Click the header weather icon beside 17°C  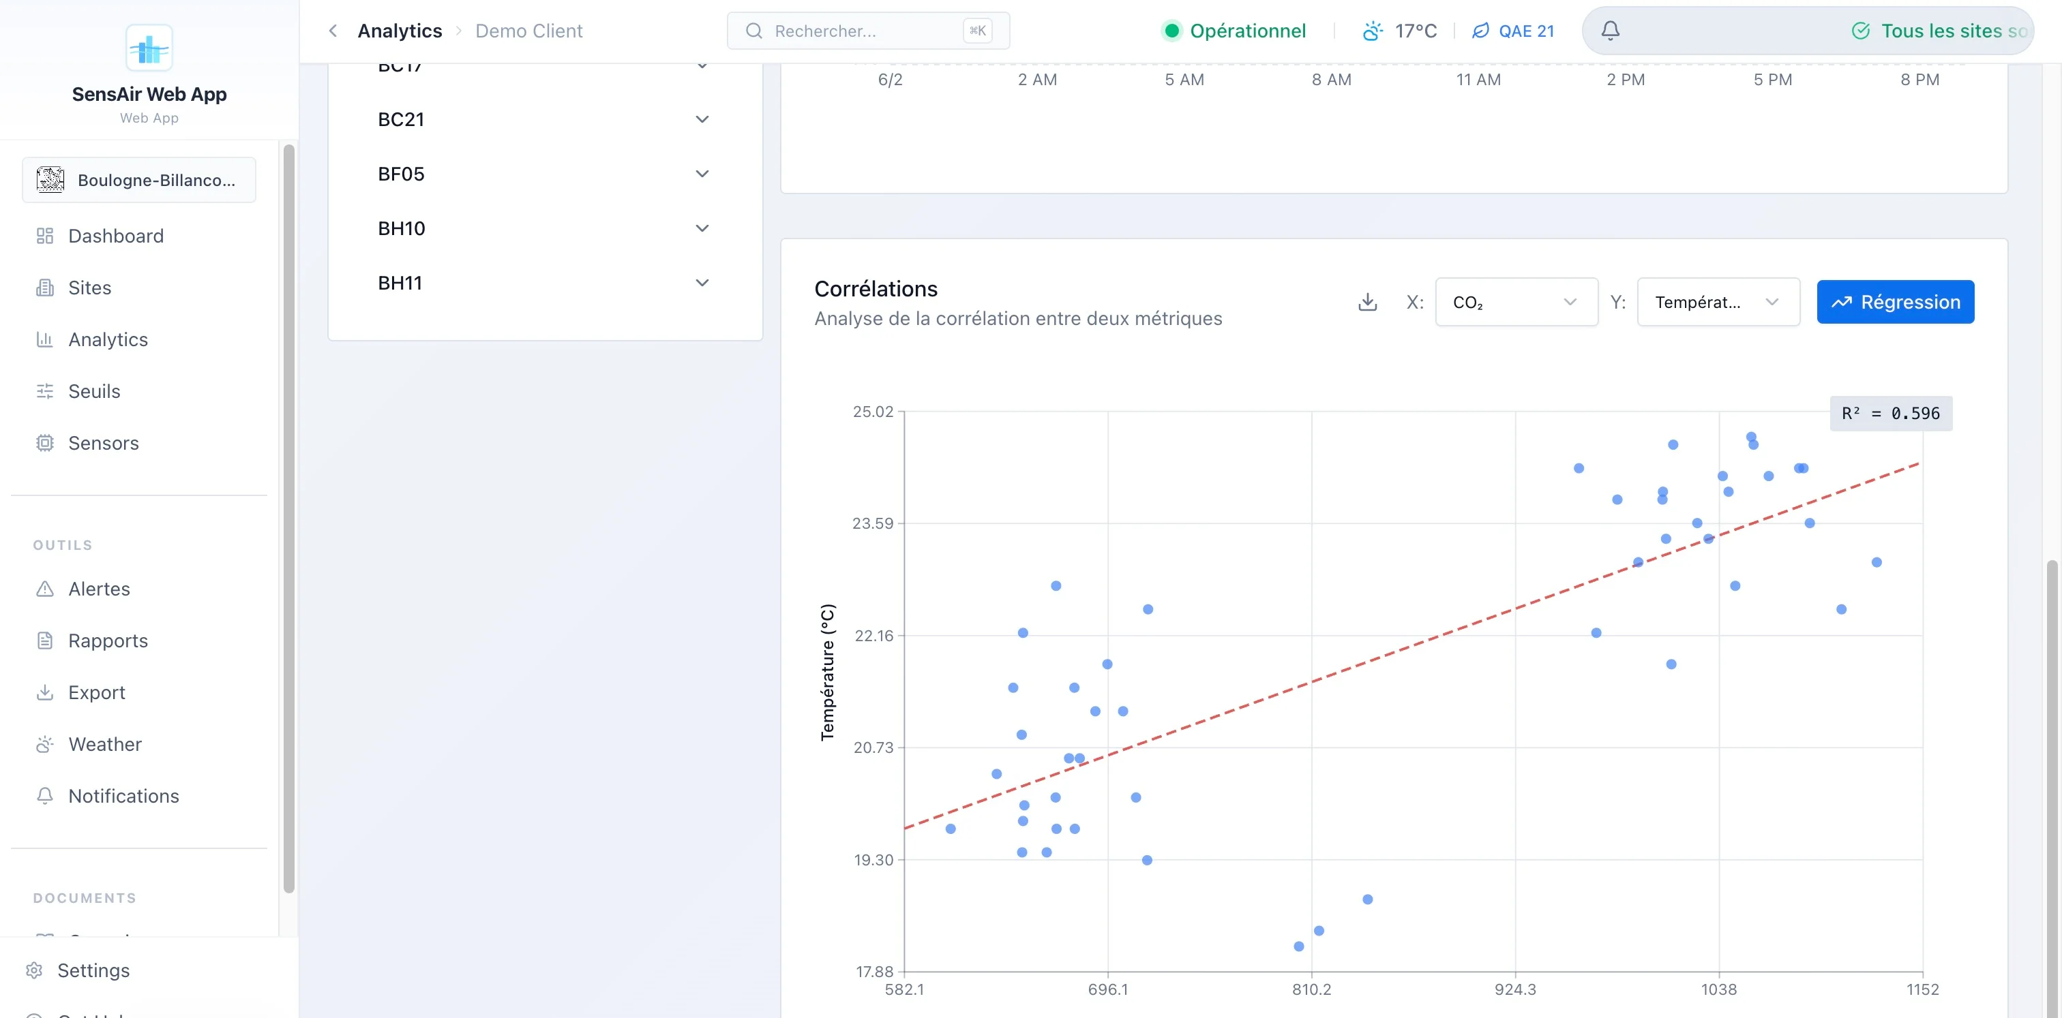click(x=1372, y=31)
